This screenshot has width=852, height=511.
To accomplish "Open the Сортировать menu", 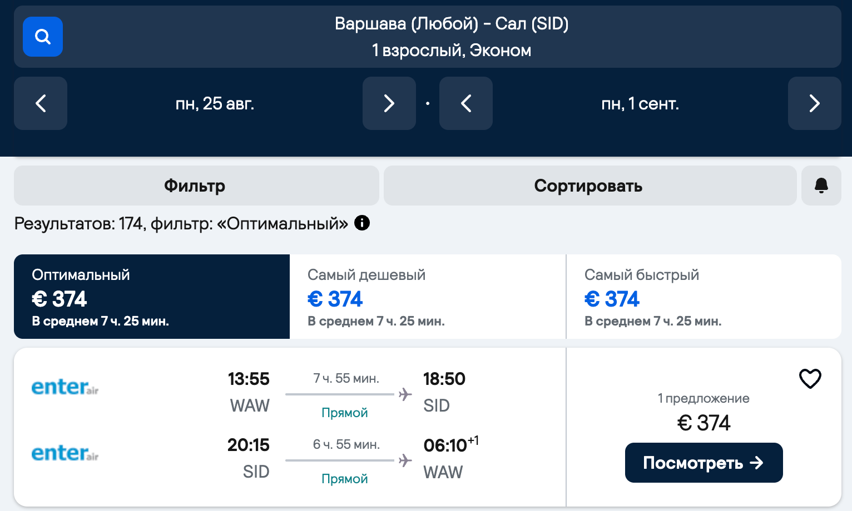I will coord(590,186).
